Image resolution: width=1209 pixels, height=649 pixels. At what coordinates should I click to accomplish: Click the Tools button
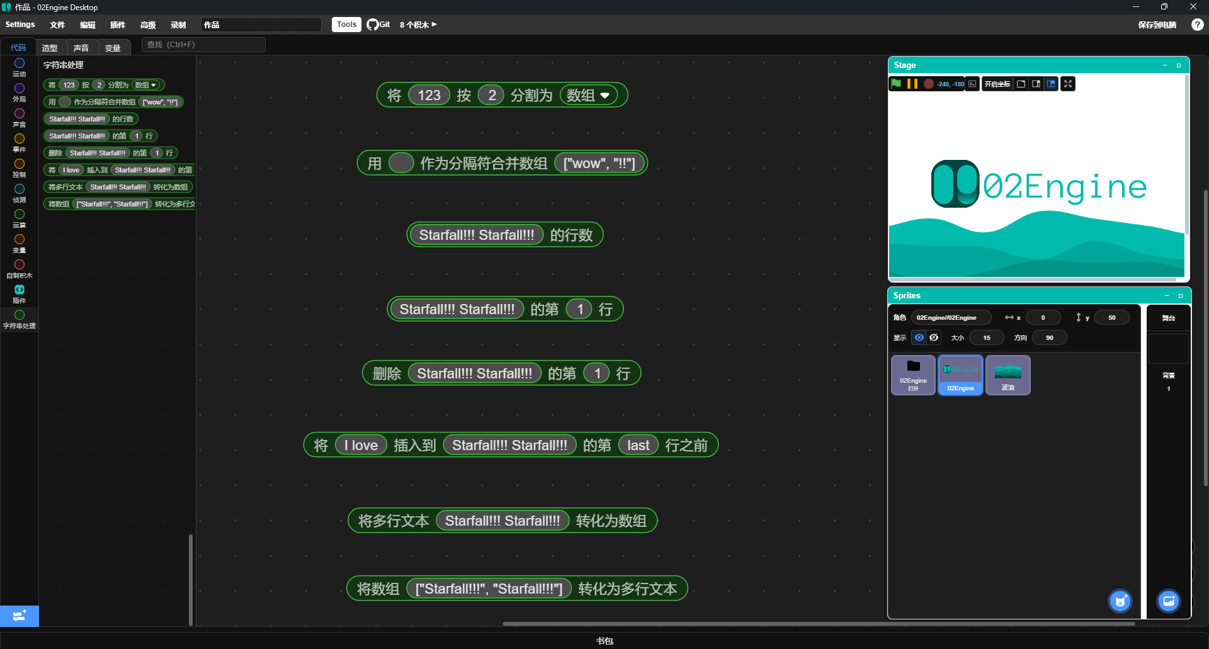click(x=346, y=25)
